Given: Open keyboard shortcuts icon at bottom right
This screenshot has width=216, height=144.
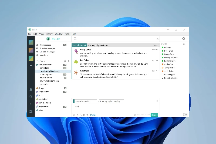Looking at the screenshot, I should click(x=185, y=114).
